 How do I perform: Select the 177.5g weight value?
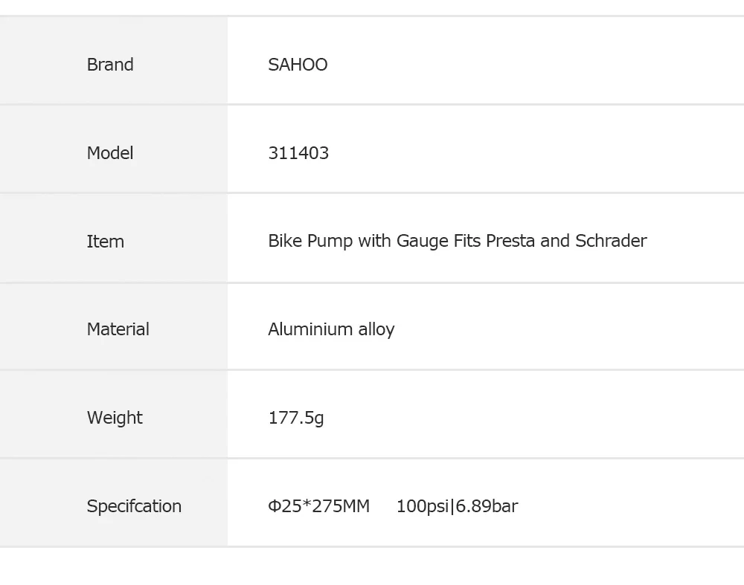[296, 418]
